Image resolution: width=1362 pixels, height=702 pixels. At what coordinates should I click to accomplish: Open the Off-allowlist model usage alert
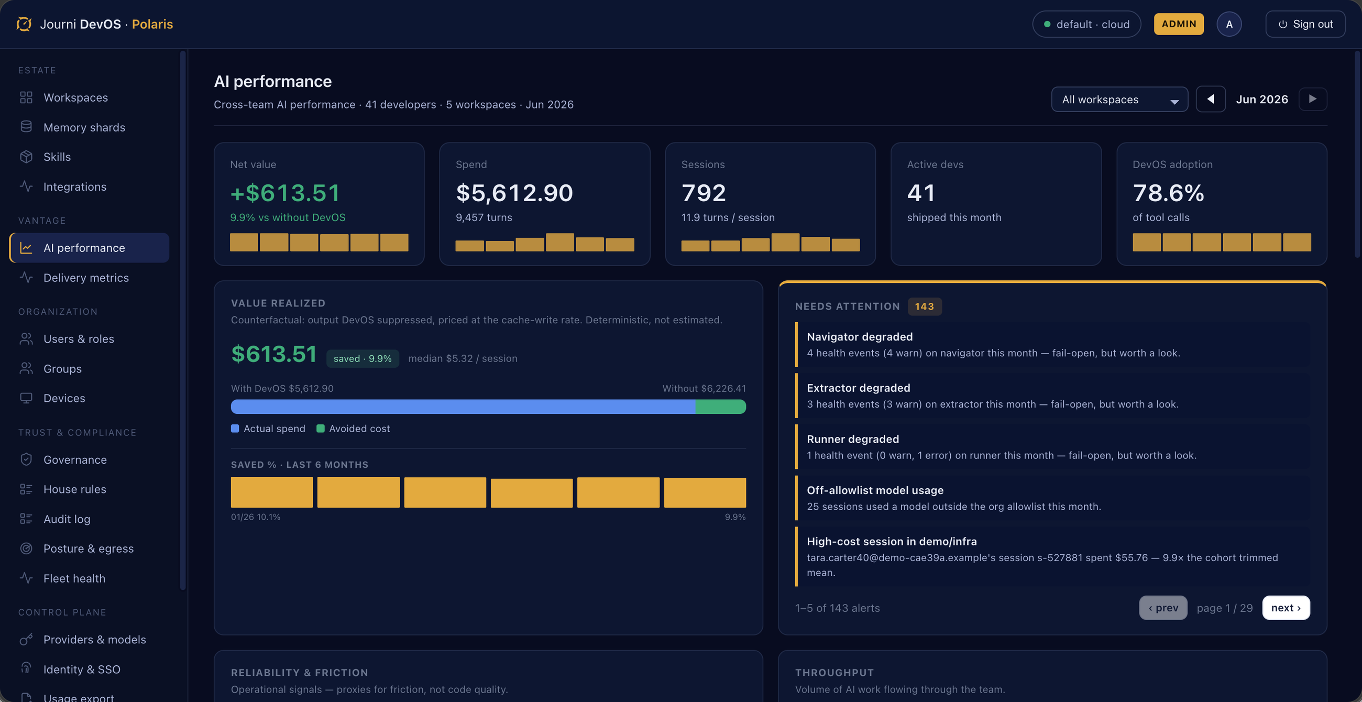(1052, 498)
